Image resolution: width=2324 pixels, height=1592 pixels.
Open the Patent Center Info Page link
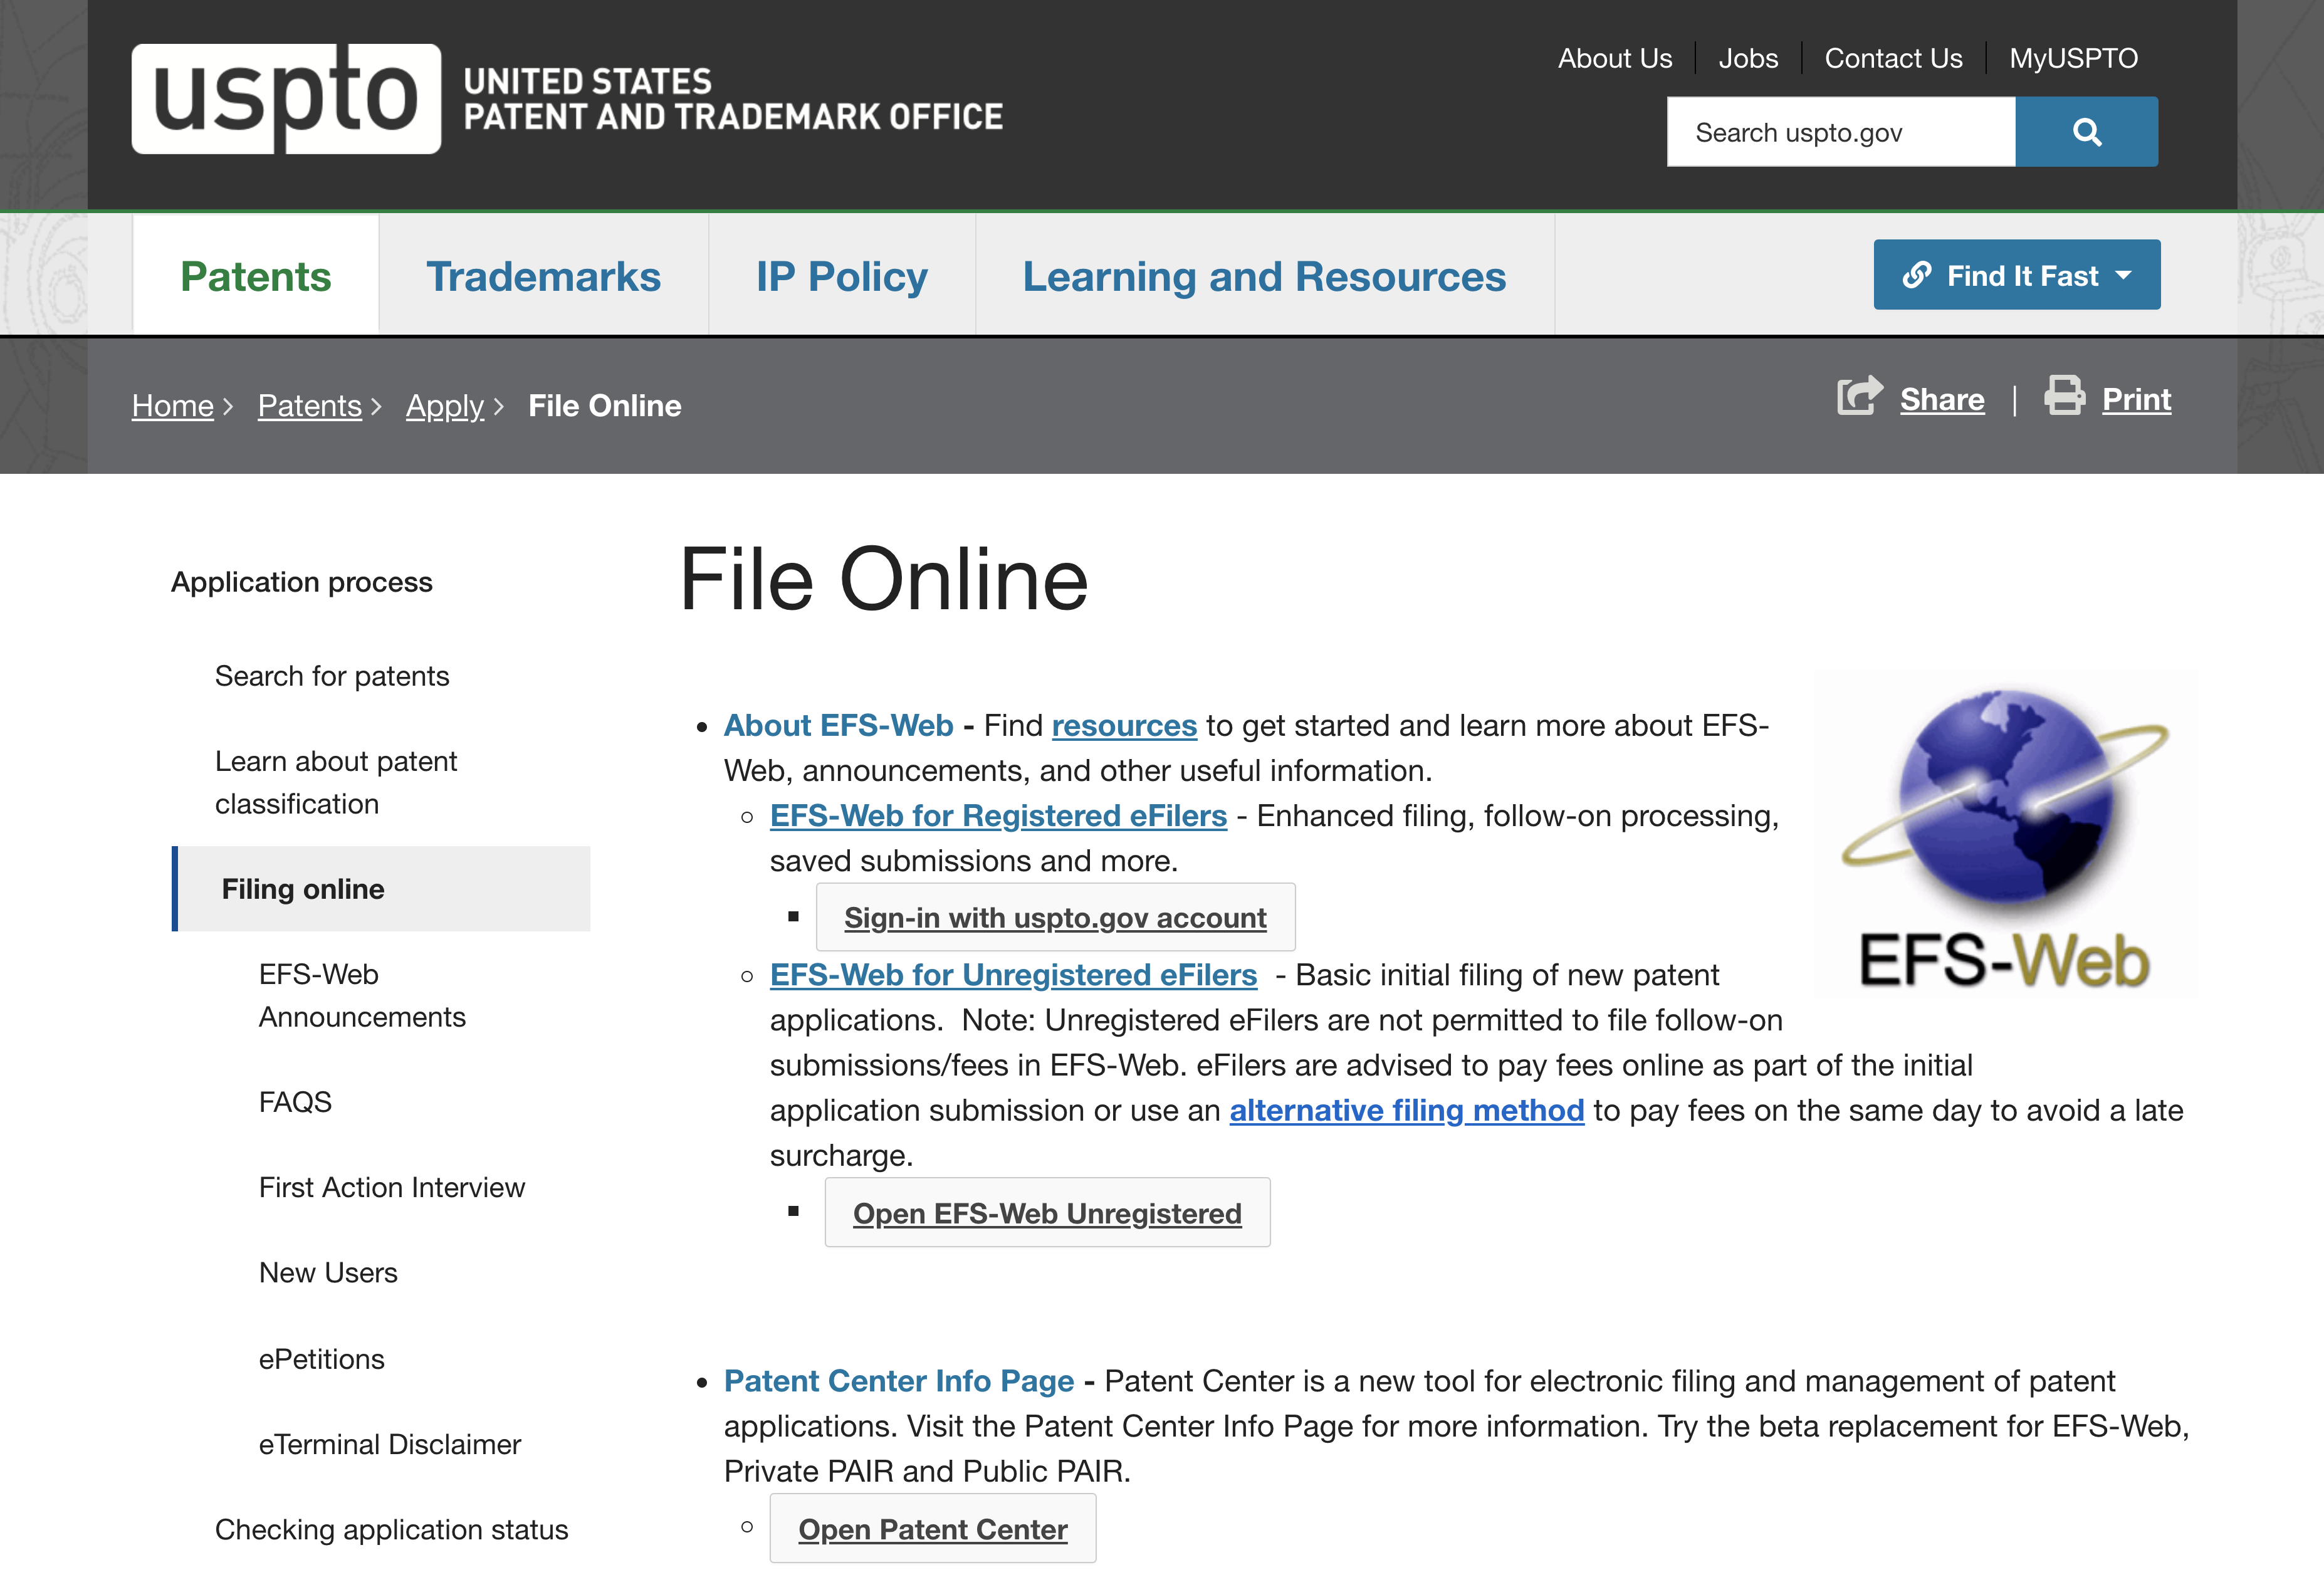[x=899, y=1381]
